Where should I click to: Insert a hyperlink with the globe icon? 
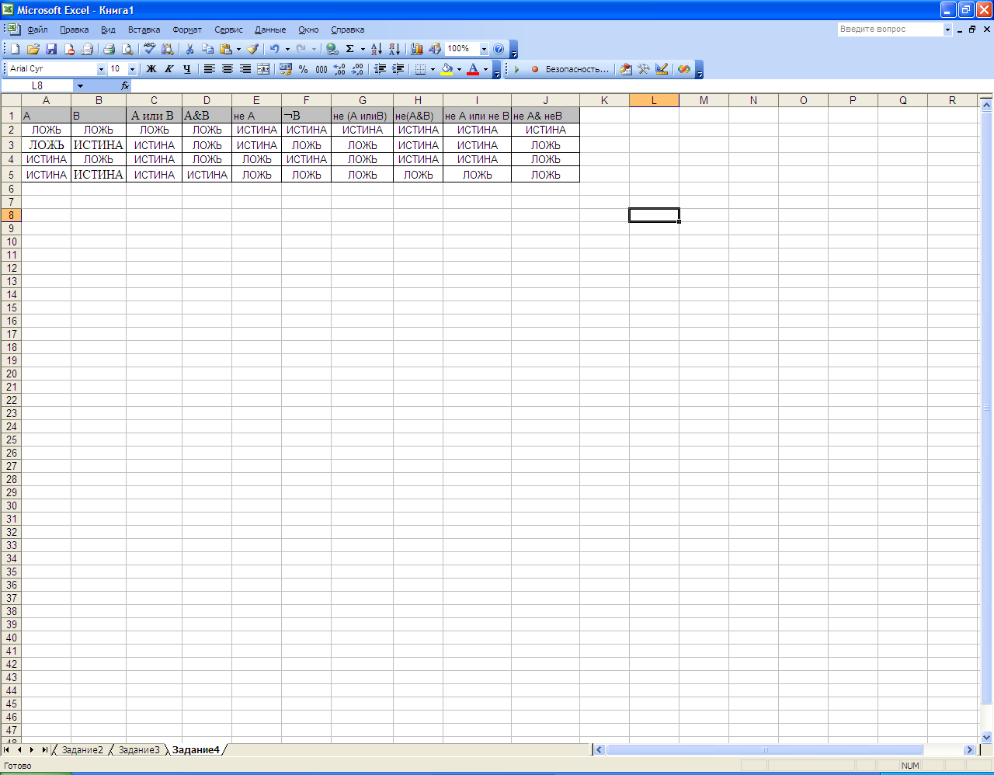(x=332, y=49)
